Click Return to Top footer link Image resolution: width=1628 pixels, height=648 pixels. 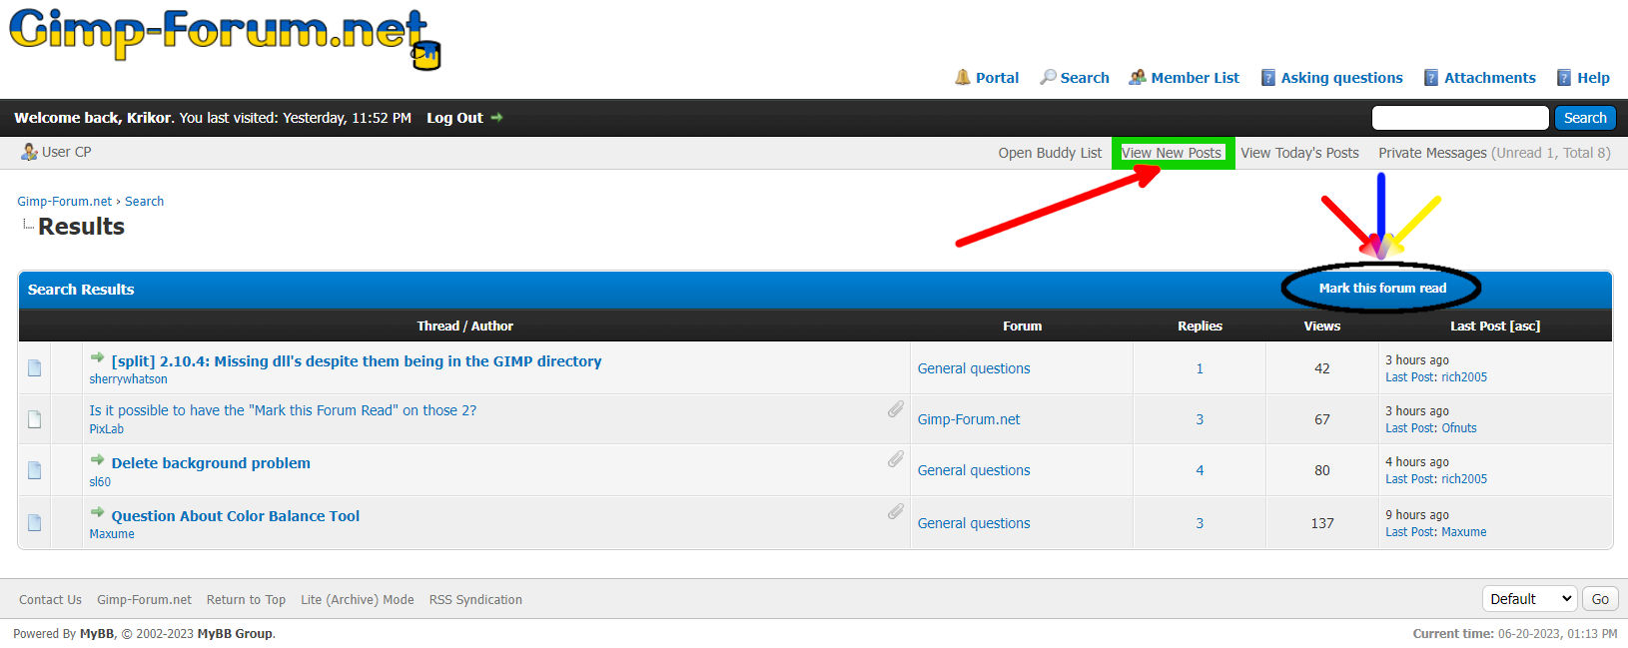[246, 600]
